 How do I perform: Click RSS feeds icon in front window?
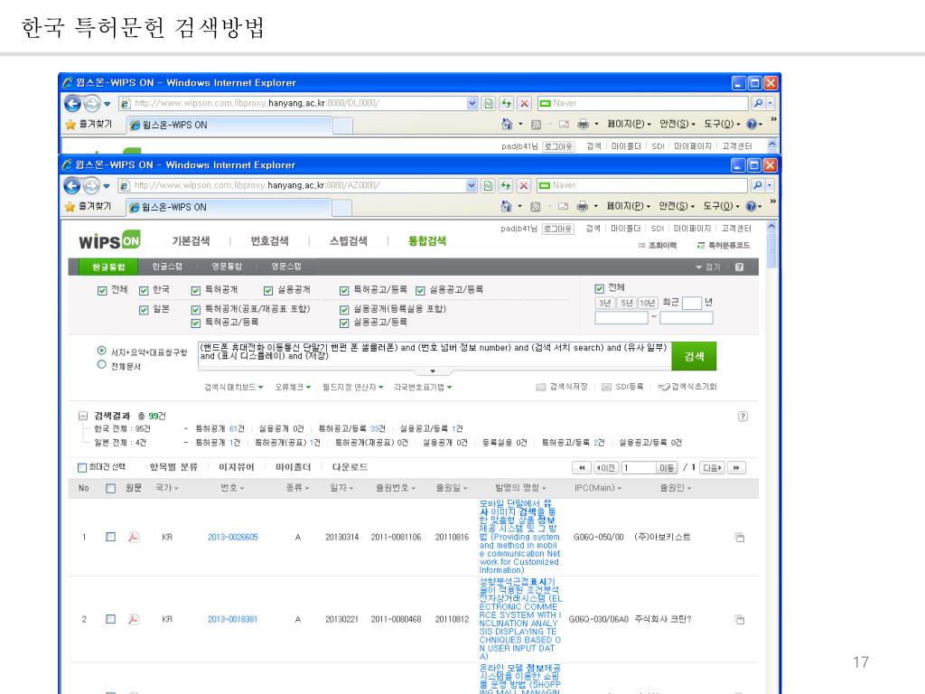[535, 207]
